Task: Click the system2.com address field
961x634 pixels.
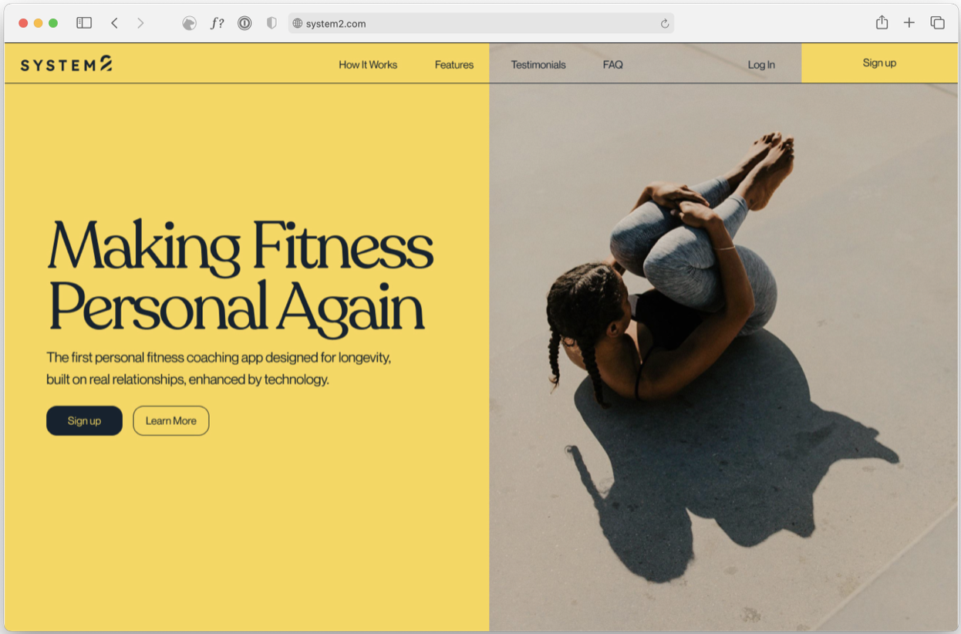Action: coord(481,23)
